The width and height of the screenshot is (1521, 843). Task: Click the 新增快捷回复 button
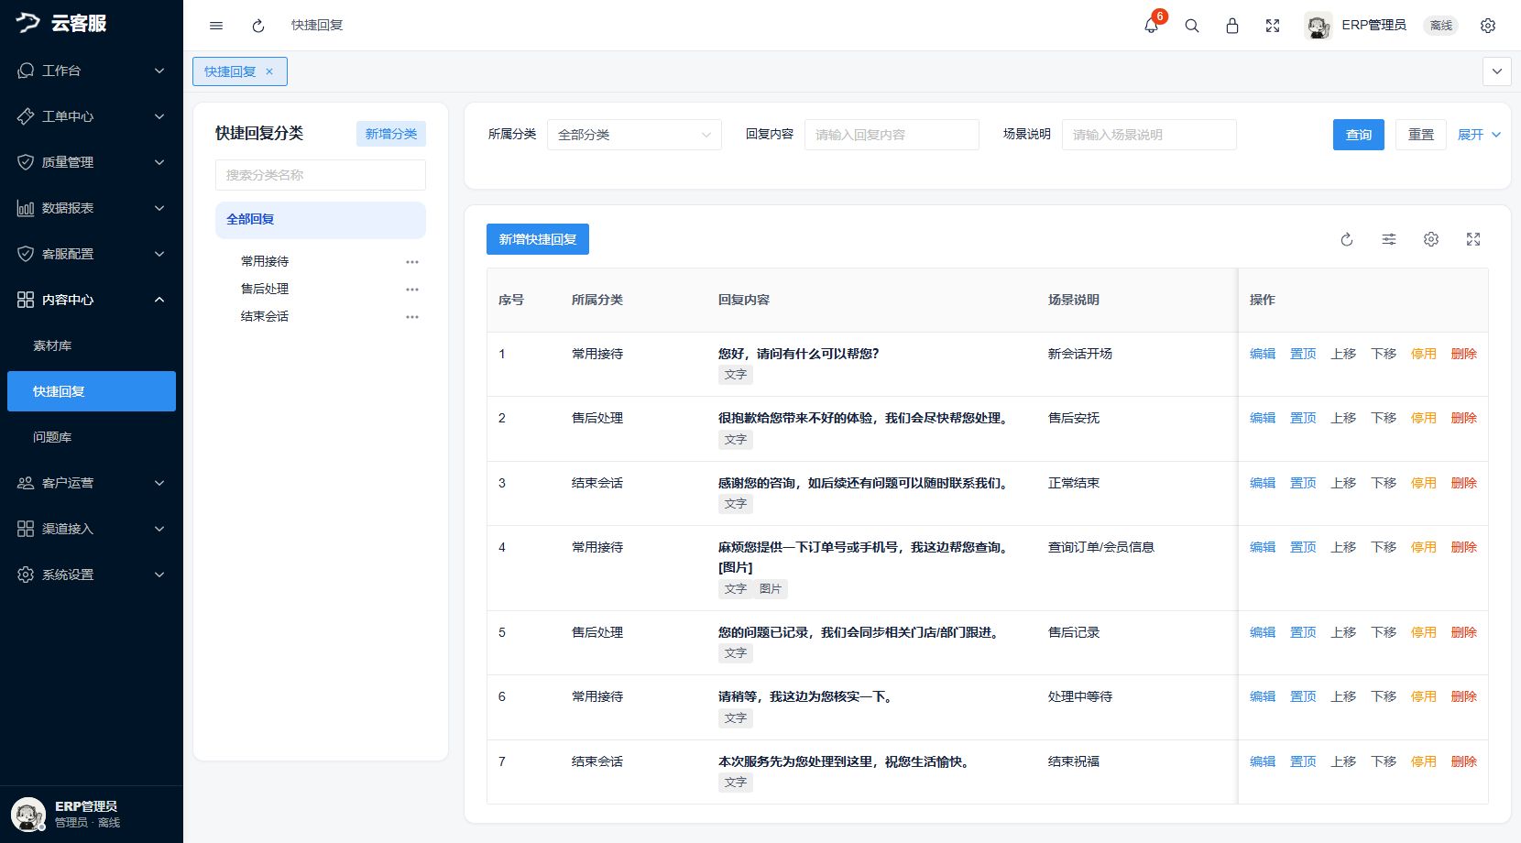[x=538, y=239]
